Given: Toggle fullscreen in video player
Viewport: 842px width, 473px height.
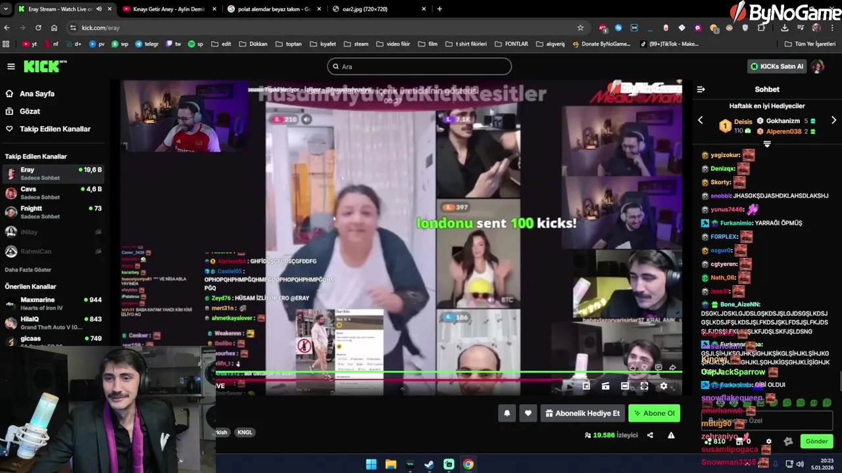Looking at the screenshot, I should click(x=644, y=386).
